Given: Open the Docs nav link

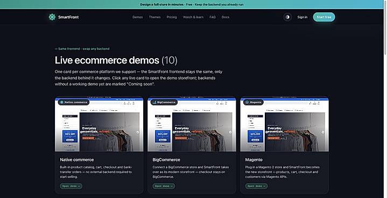Looking at the screenshot, I should tap(226, 17).
